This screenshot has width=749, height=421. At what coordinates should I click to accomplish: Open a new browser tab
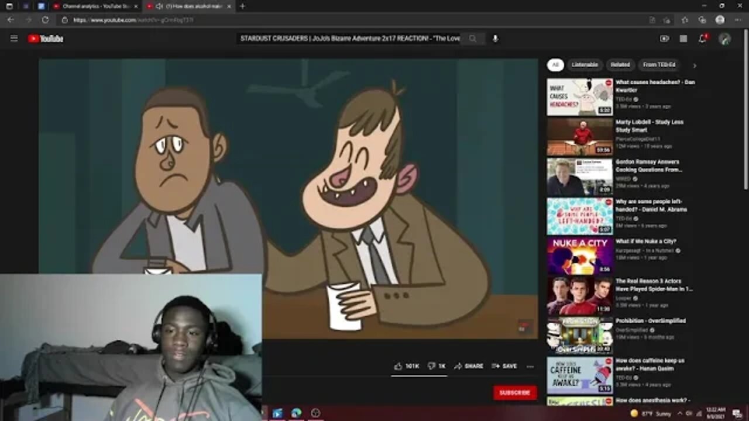242,6
